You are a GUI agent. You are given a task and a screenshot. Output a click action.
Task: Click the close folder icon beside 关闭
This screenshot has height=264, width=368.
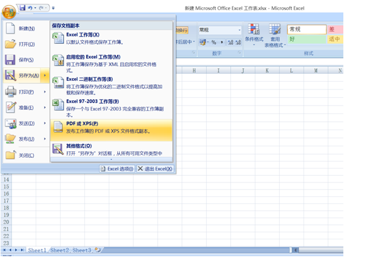point(11,155)
